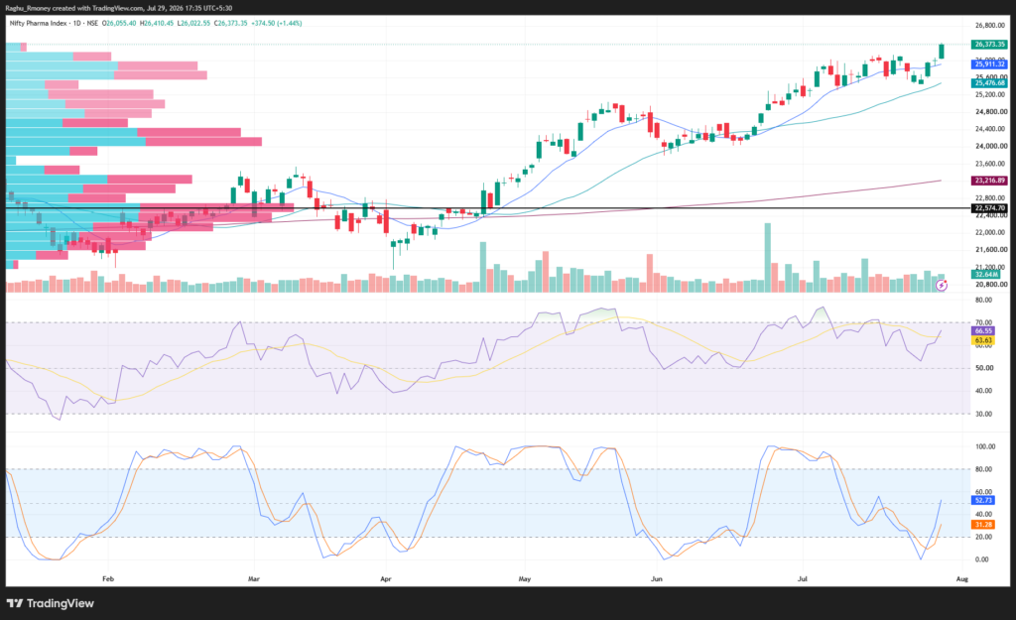This screenshot has width=1016, height=620.
Task: Click the low value L26,022.55
Action: click(x=193, y=24)
